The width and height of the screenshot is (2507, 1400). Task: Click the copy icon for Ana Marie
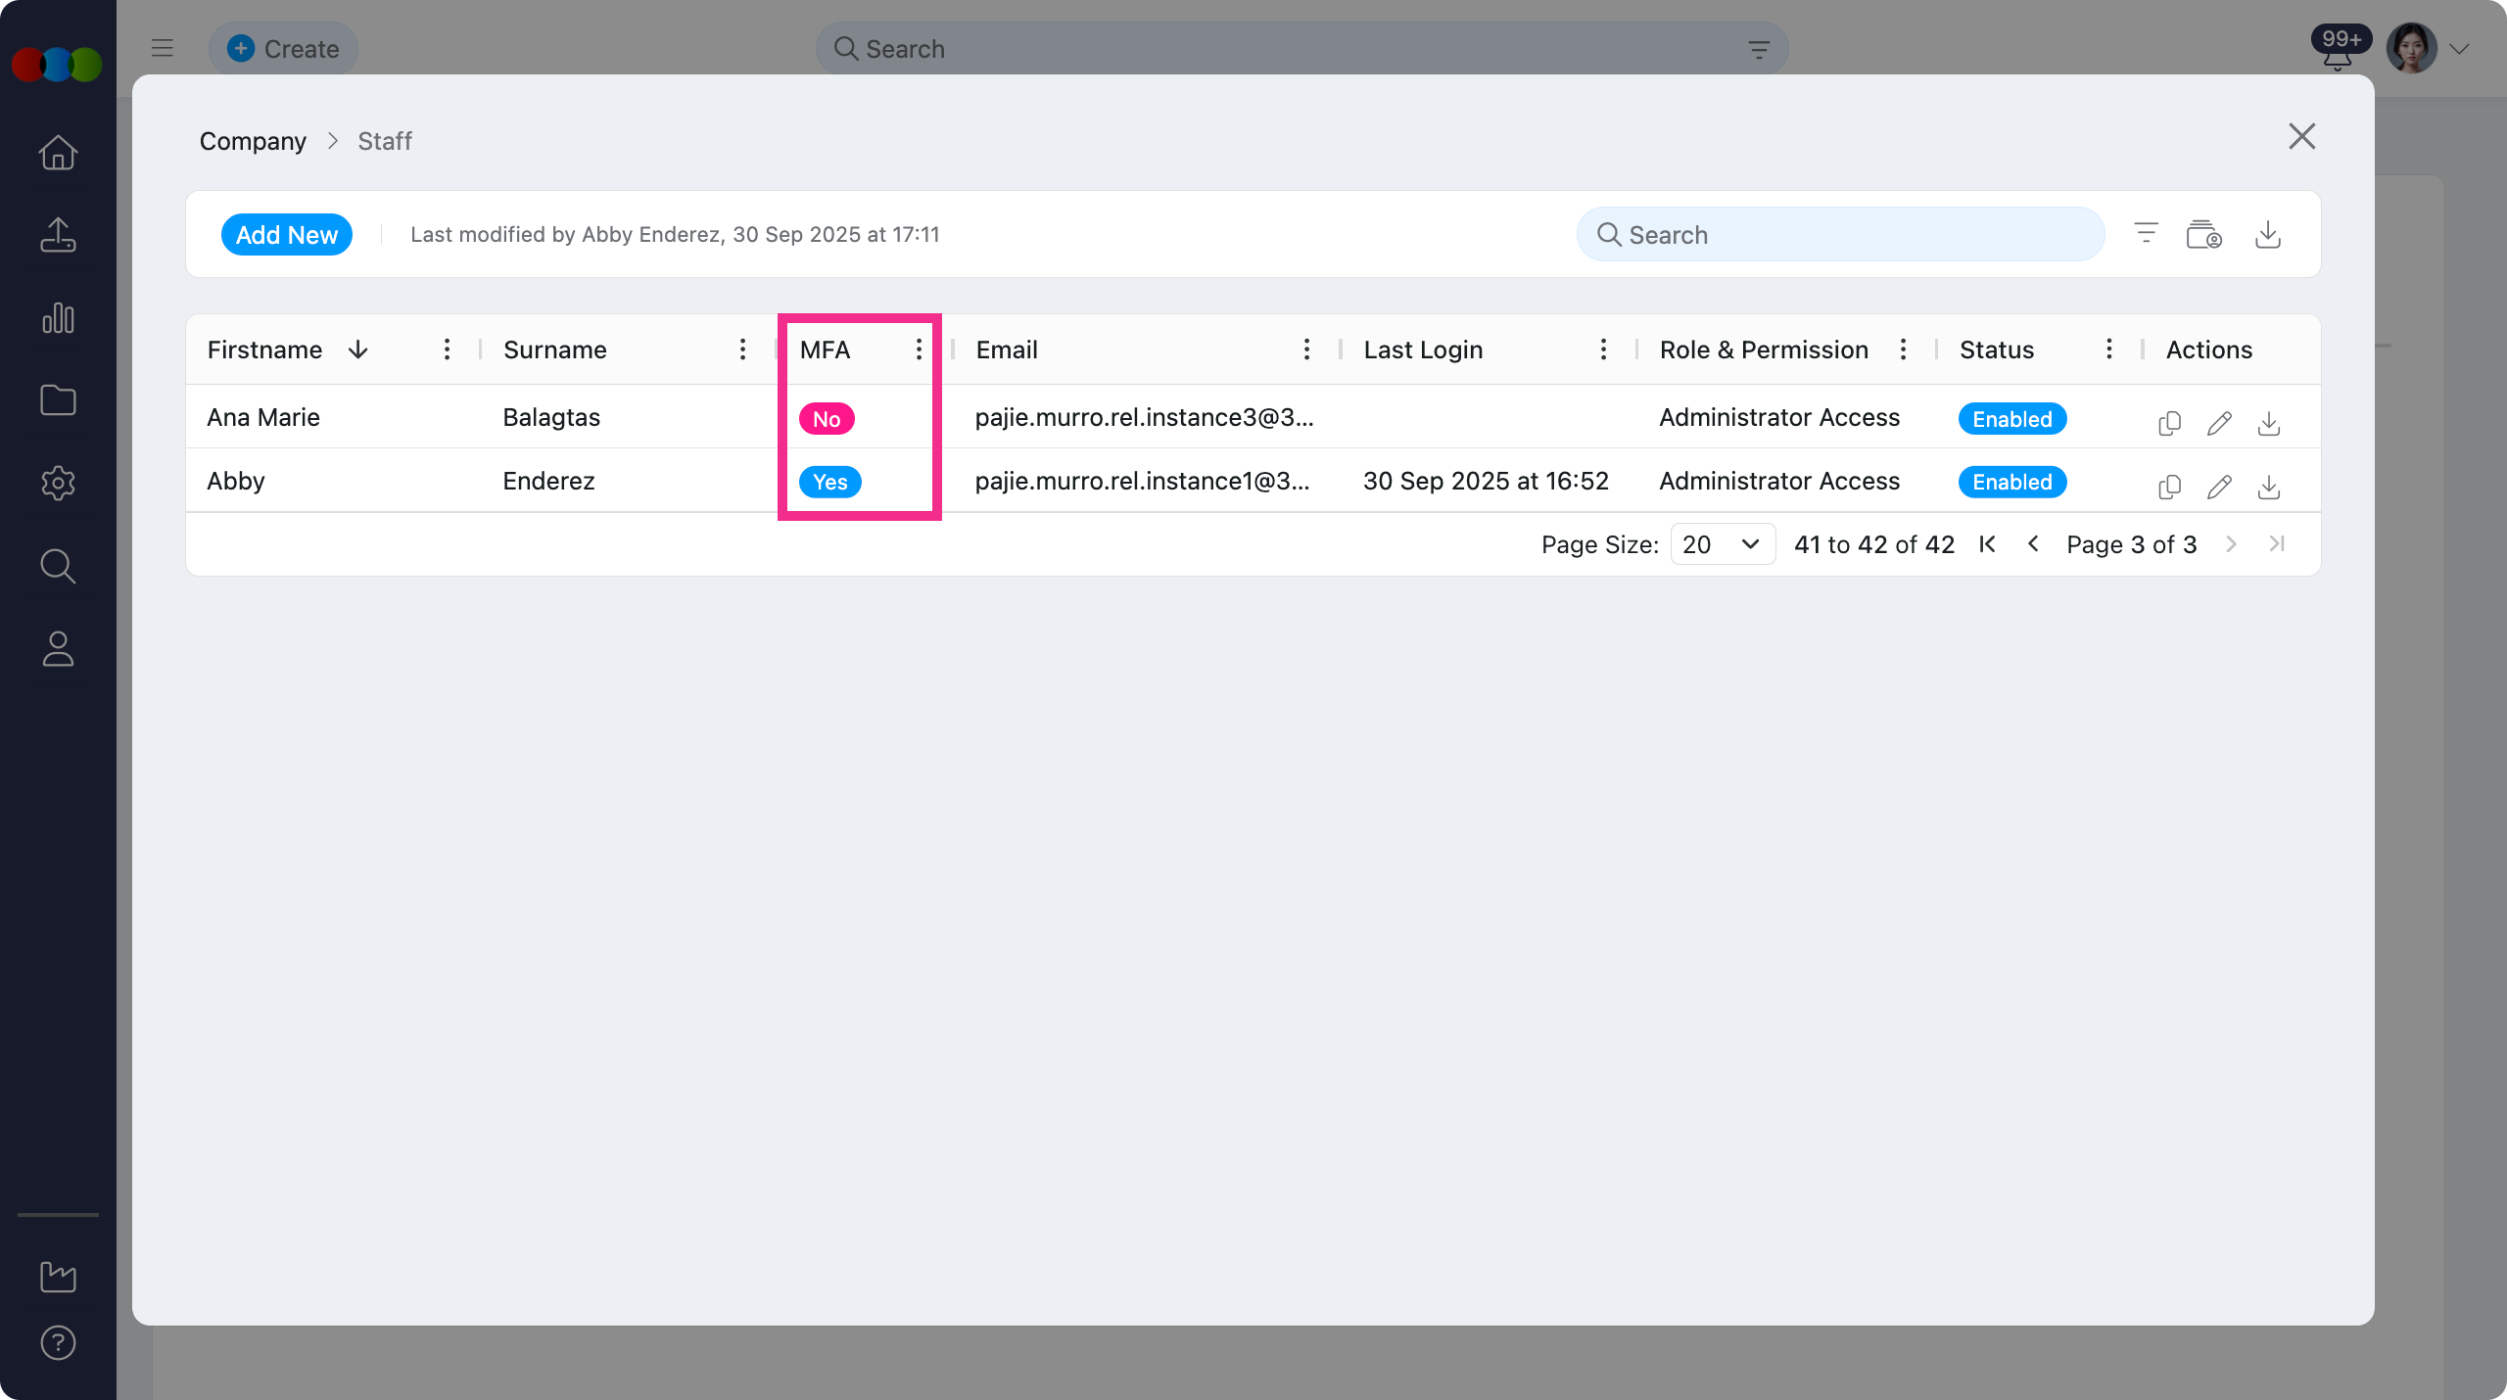[2169, 423]
